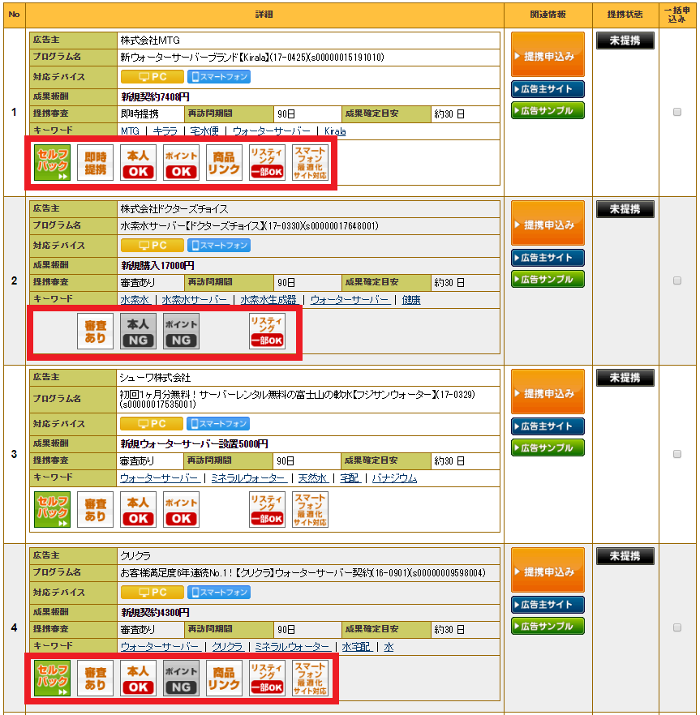Click 本人OK badge in シューワ row
The image size is (700, 715).
pyautogui.click(x=138, y=509)
